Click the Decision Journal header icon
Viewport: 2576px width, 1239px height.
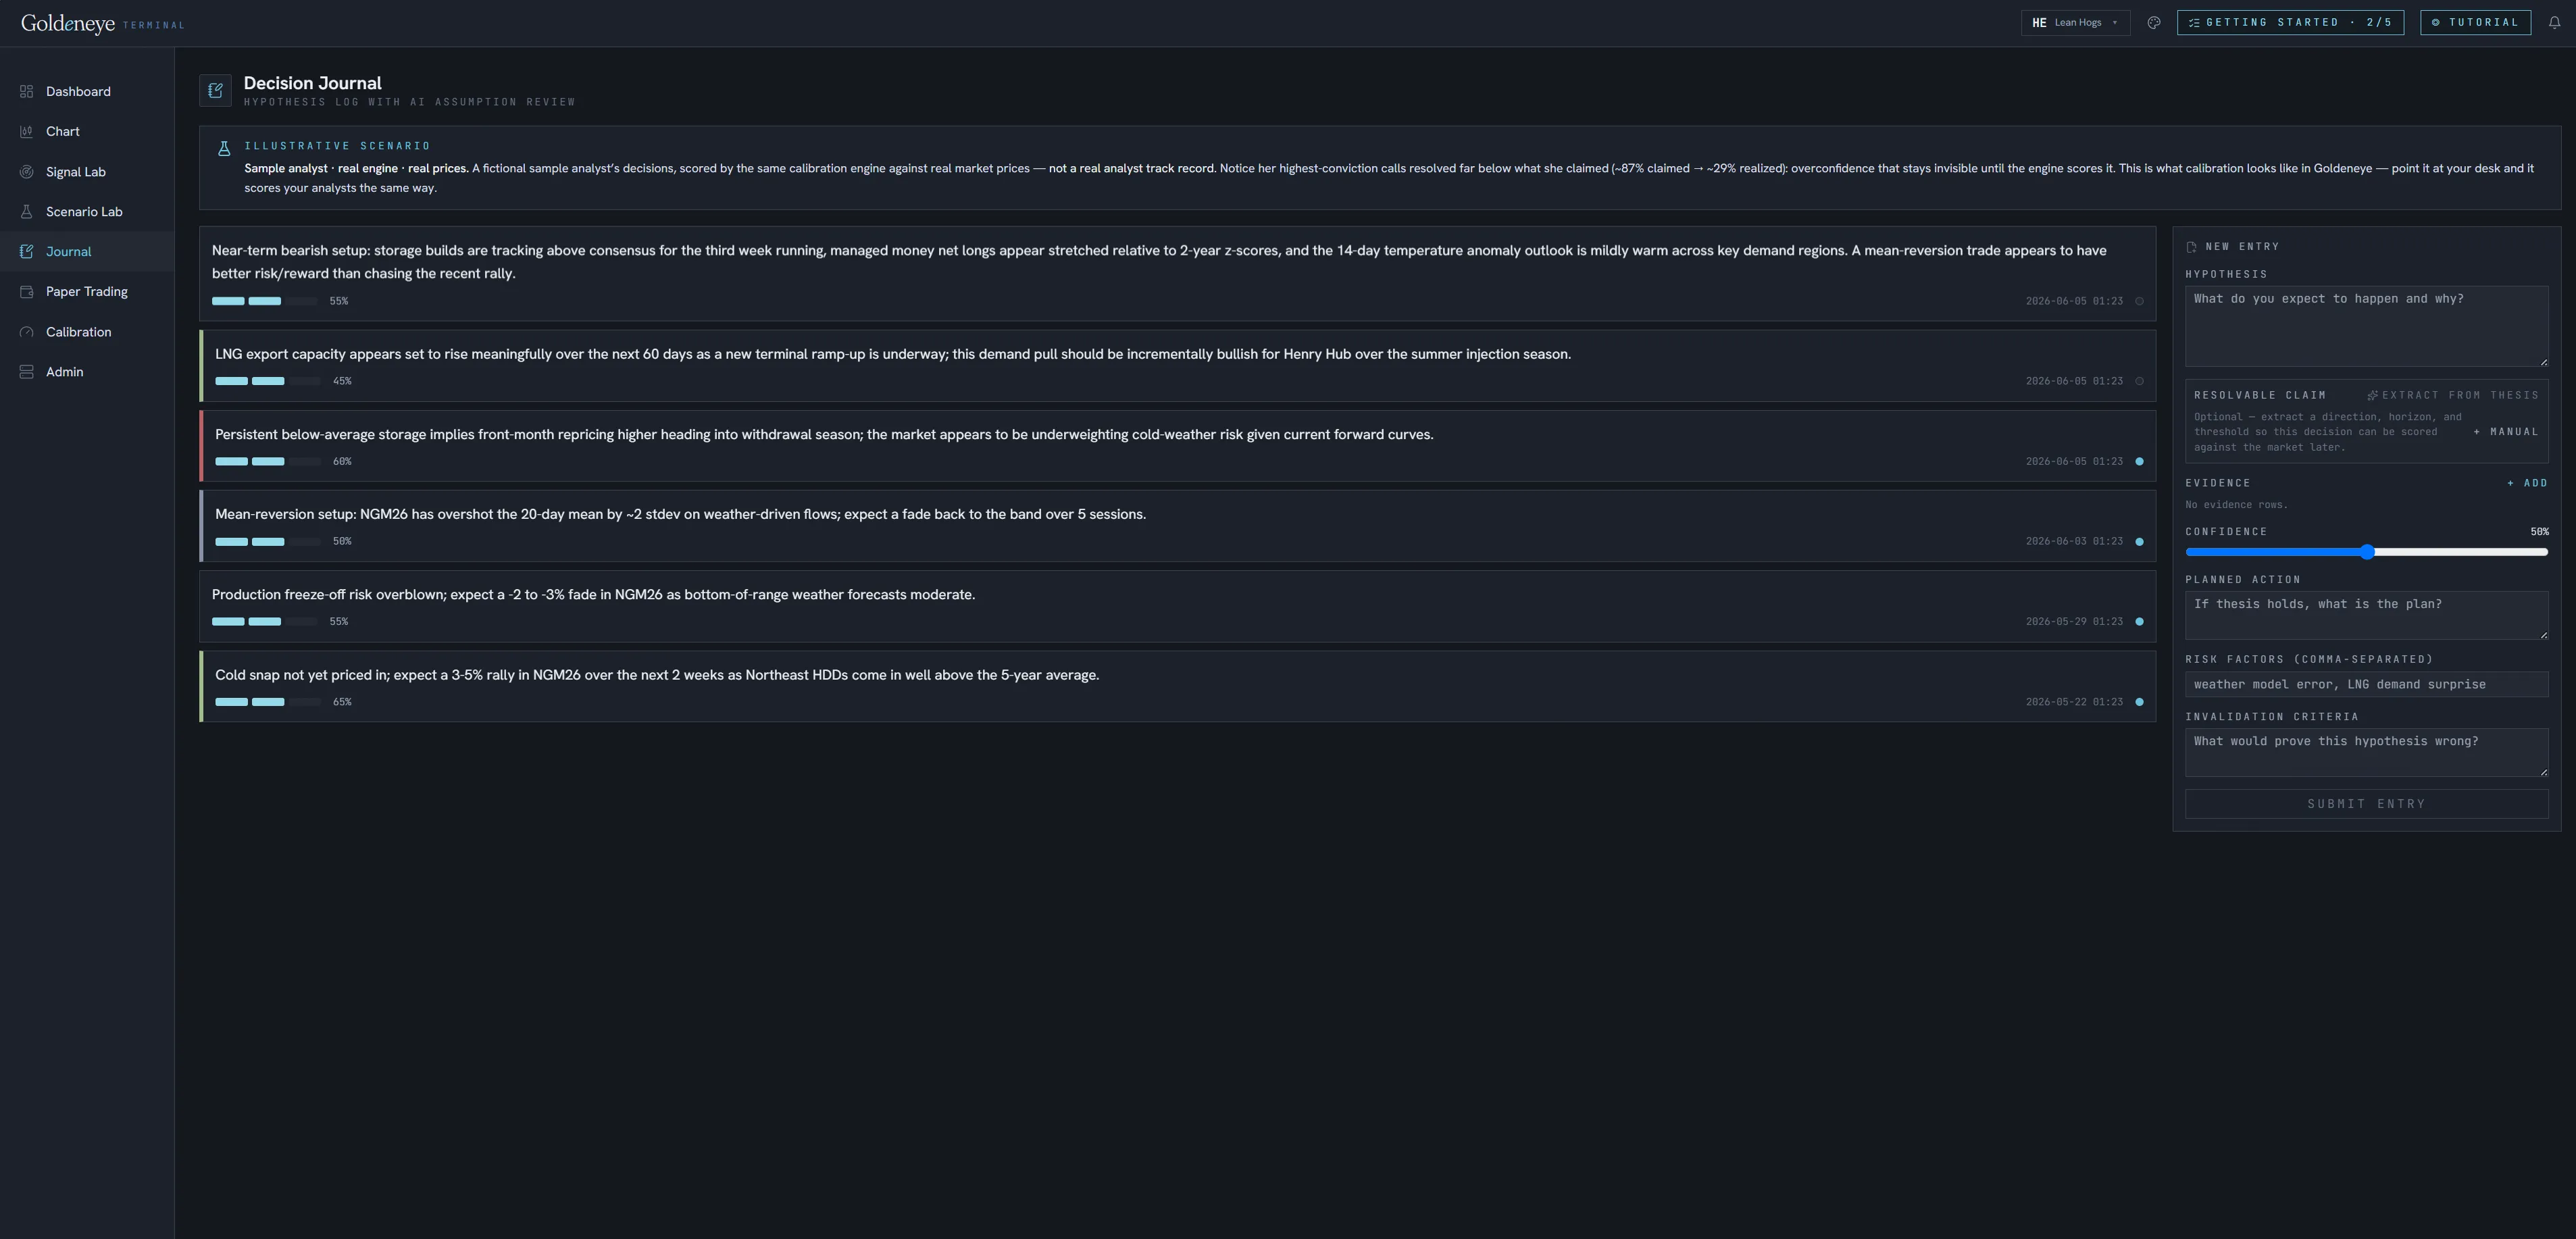[215, 91]
